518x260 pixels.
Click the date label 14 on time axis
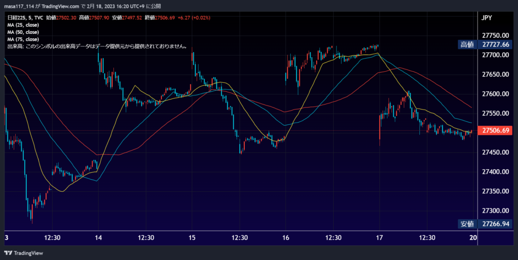98,238
